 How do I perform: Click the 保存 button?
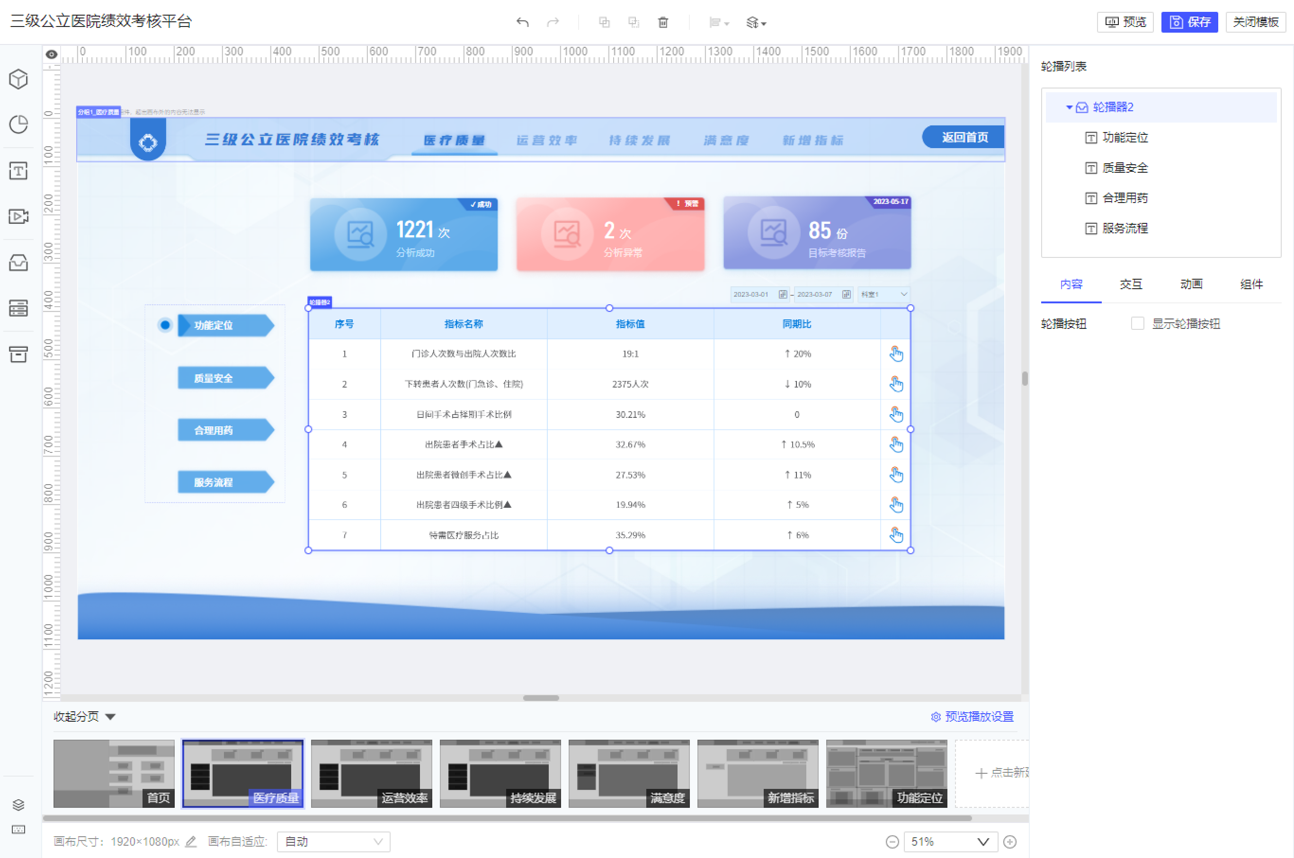1189,22
